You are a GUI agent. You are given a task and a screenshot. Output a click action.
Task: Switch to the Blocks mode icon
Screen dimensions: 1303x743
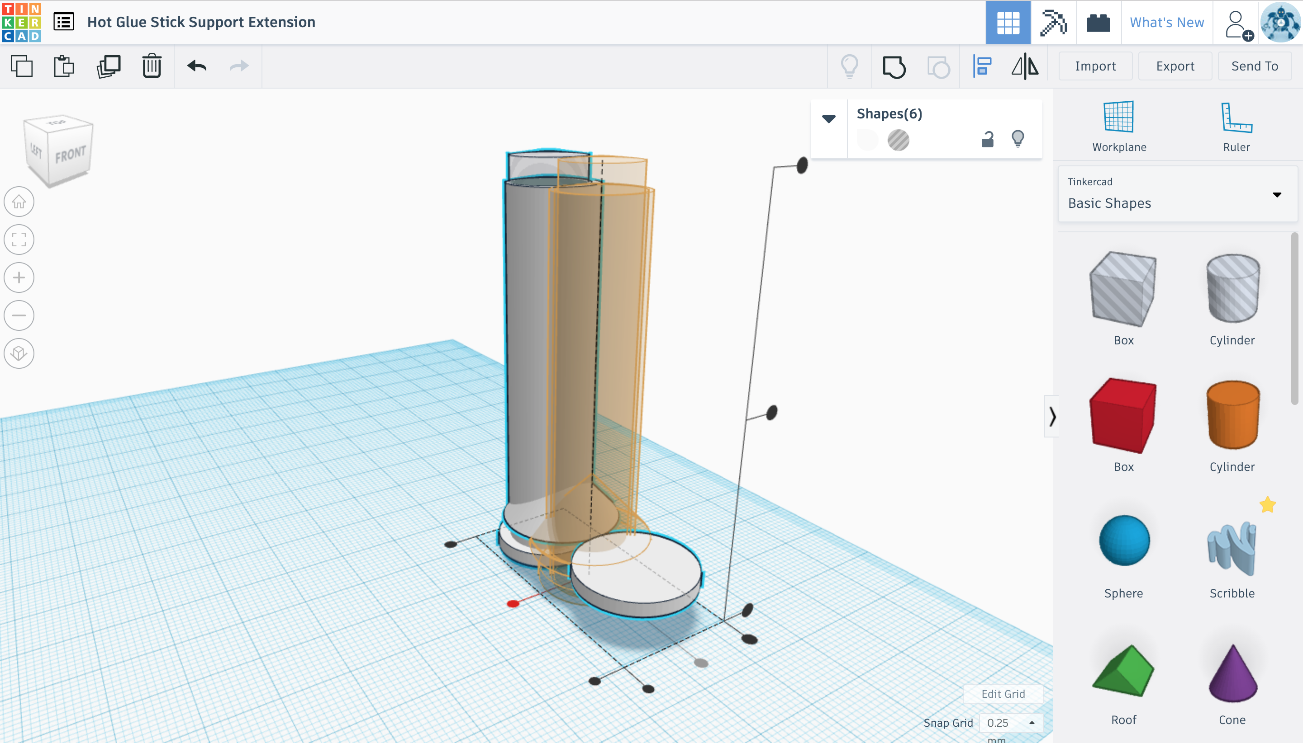[x=1053, y=23]
